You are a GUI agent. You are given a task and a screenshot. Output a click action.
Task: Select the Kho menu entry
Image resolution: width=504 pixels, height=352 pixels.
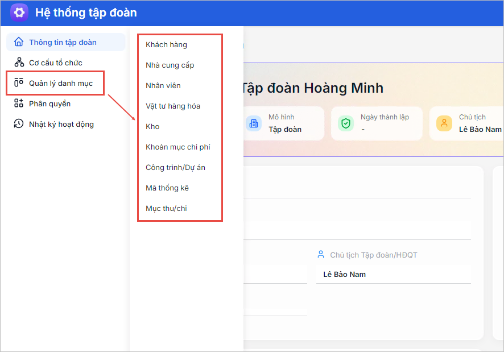152,126
